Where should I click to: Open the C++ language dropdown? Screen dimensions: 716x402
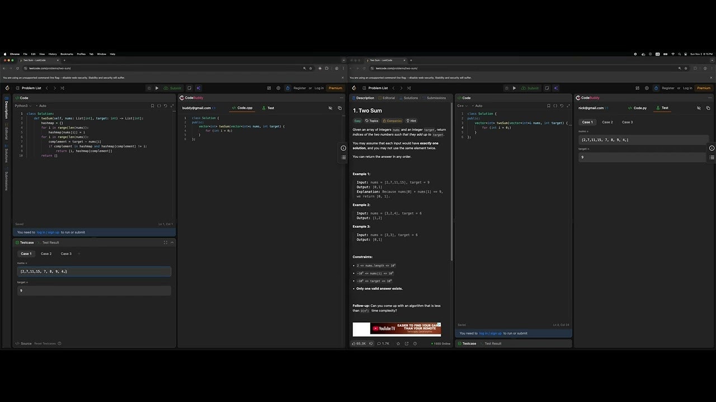(x=463, y=106)
